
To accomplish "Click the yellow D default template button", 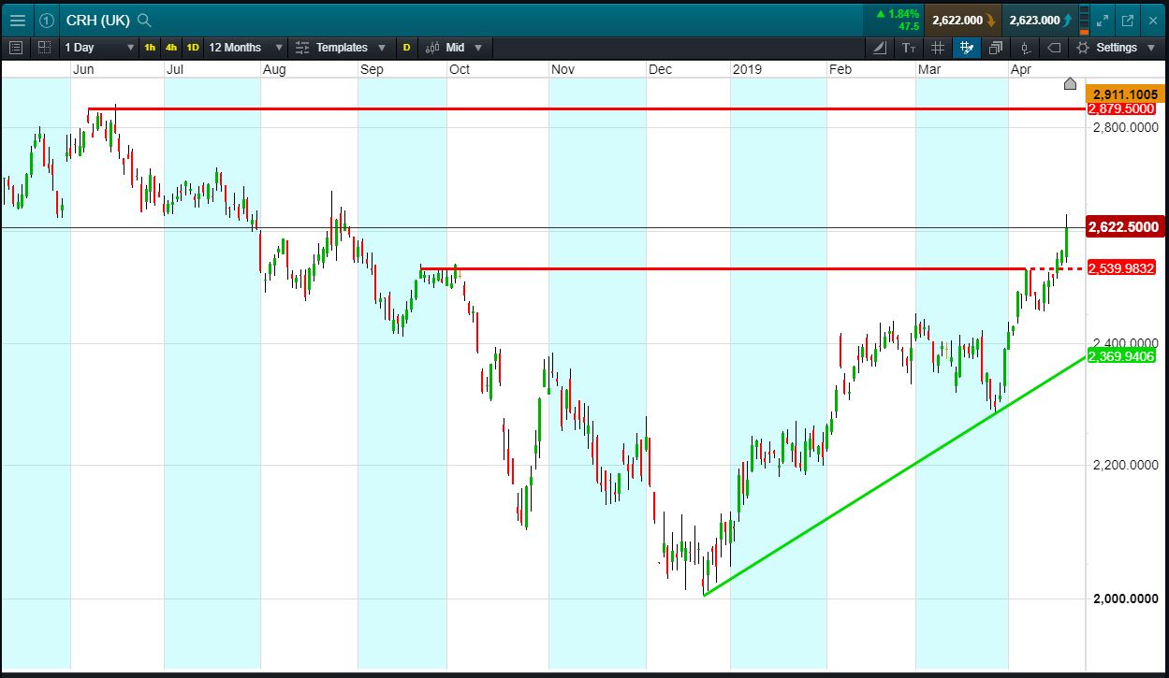I will tap(407, 47).
